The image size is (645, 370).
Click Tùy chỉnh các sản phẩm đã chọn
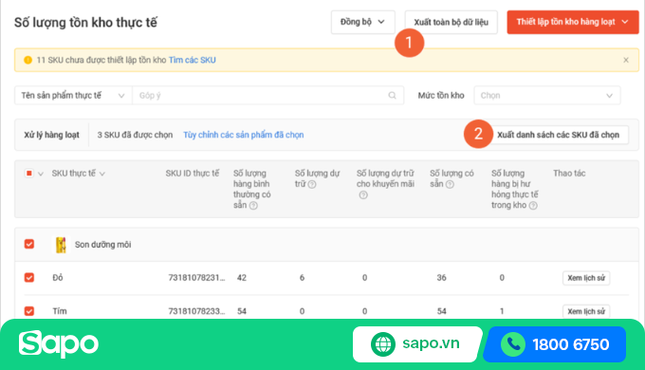tap(244, 135)
